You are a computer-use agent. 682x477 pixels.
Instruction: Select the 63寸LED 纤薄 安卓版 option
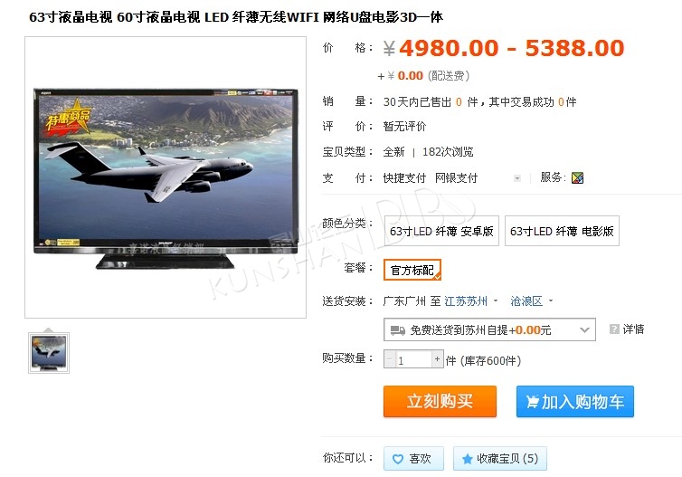tap(441, 231)
